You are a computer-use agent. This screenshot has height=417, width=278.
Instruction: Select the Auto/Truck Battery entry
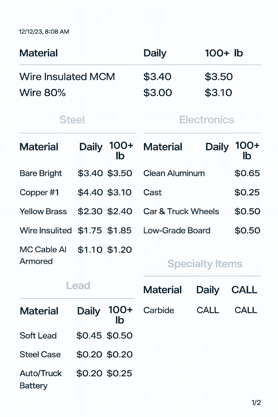[41, 379]
